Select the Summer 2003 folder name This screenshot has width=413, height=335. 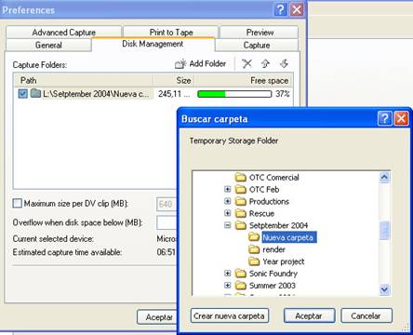click(273, 286)
